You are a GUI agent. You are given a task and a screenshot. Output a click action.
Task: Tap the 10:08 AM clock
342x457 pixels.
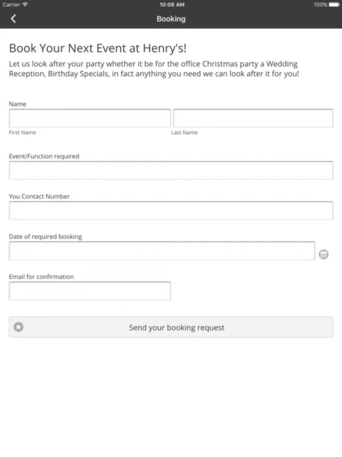(172, 5)
